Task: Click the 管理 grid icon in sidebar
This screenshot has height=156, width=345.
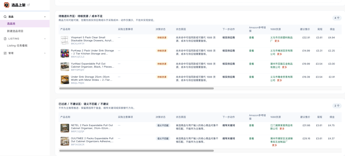Action: (x=5, y=53)
